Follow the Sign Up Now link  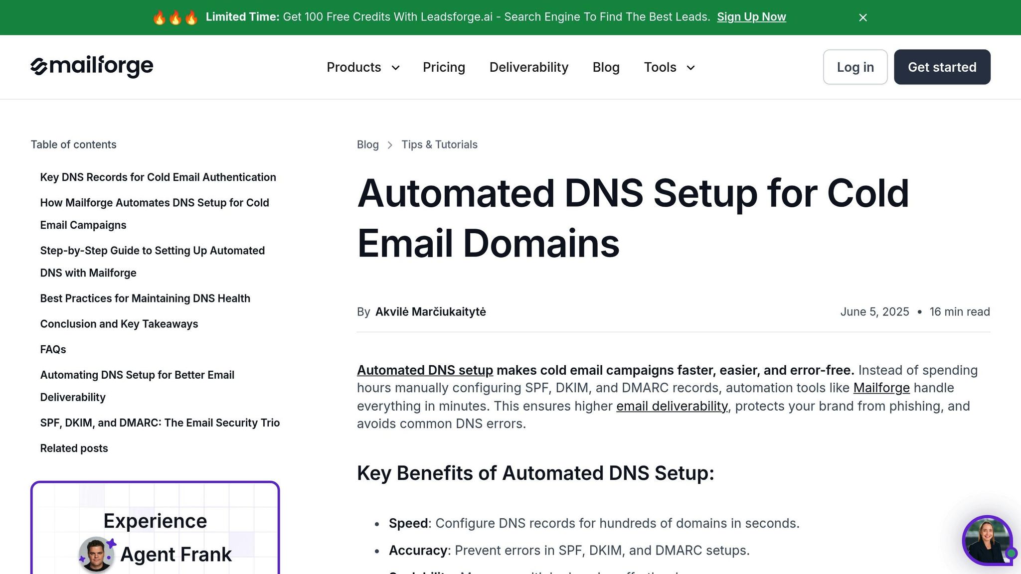(751, 17)
